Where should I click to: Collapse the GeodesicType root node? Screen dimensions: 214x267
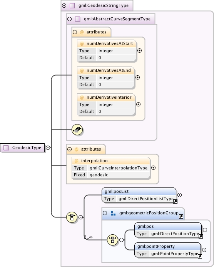[48, 148]
